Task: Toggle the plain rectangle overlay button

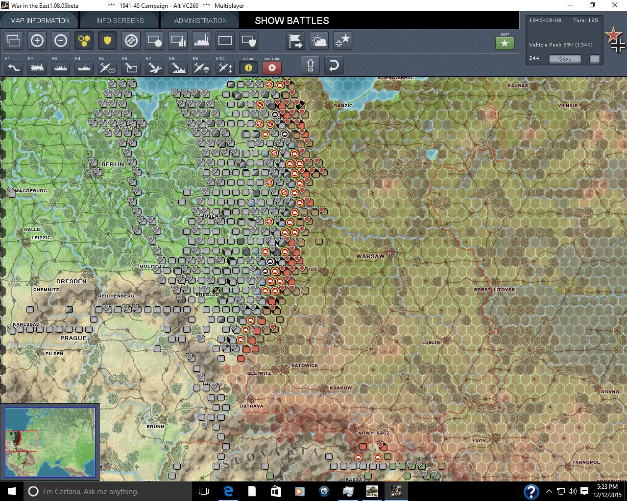Action: coord(225,41)
